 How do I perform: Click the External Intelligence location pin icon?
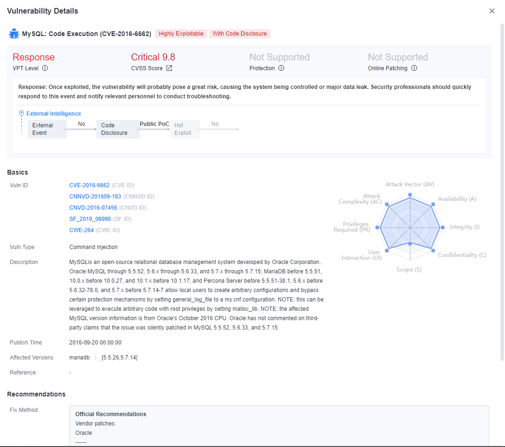[x=22, y=114]
